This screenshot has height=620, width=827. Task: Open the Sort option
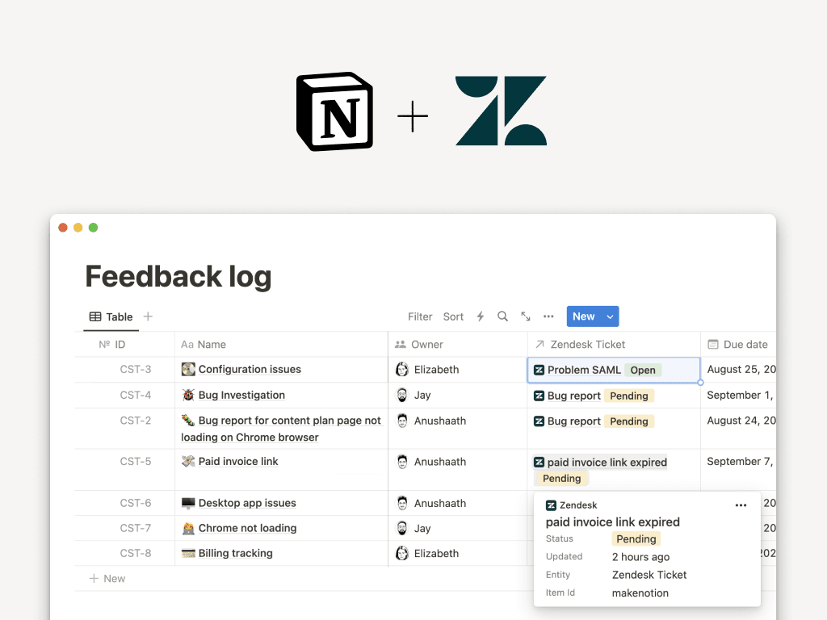click(x=453, y=316)
